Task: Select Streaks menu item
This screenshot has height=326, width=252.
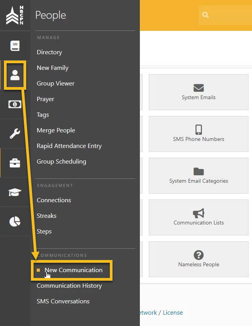Action: (x=46, y=216)
